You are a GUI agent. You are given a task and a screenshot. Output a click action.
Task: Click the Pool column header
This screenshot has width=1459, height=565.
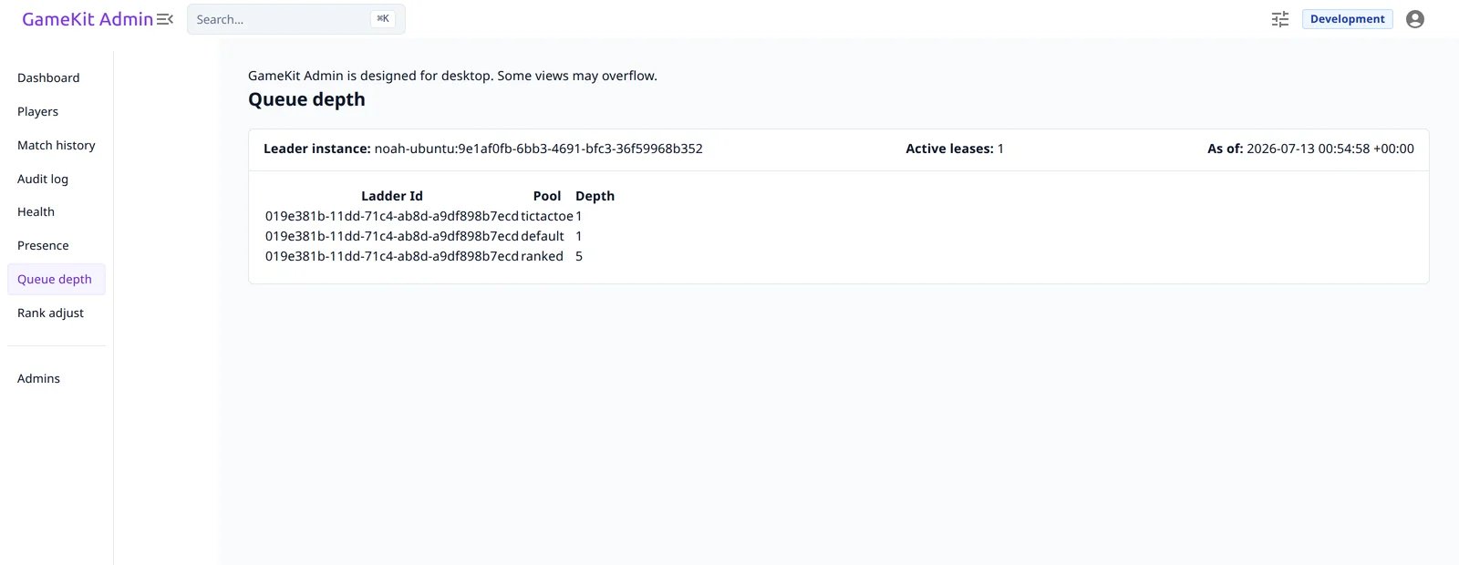tap(547, 196)
